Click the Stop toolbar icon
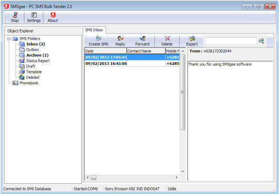This screenshot has width=279, height=194. click(15, 15)
